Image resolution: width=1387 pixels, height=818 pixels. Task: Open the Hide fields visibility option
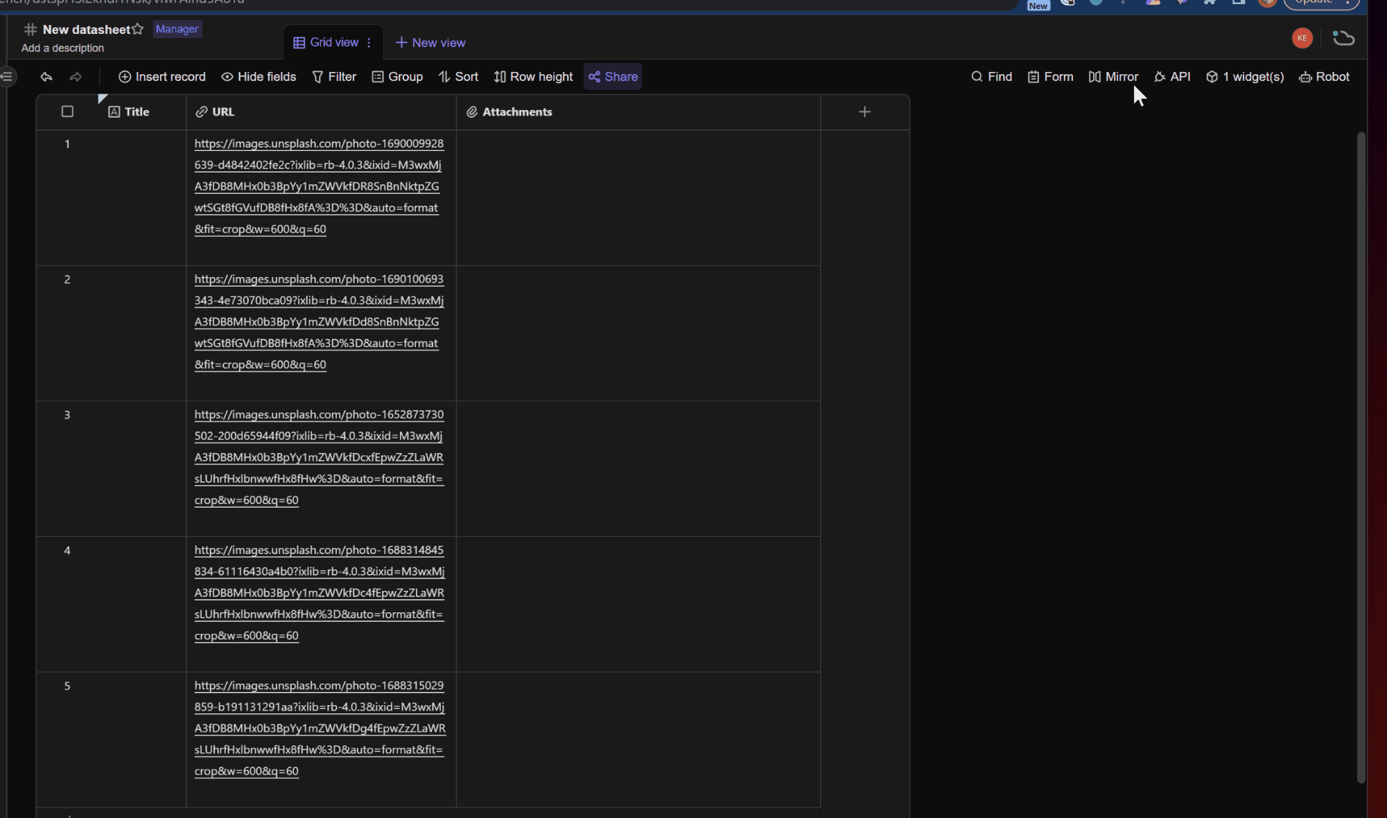259,77
